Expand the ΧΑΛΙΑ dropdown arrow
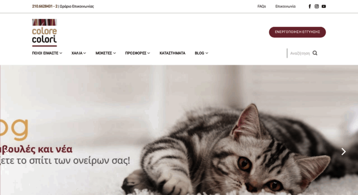The image size is (358, 195). tap(84, 53)
